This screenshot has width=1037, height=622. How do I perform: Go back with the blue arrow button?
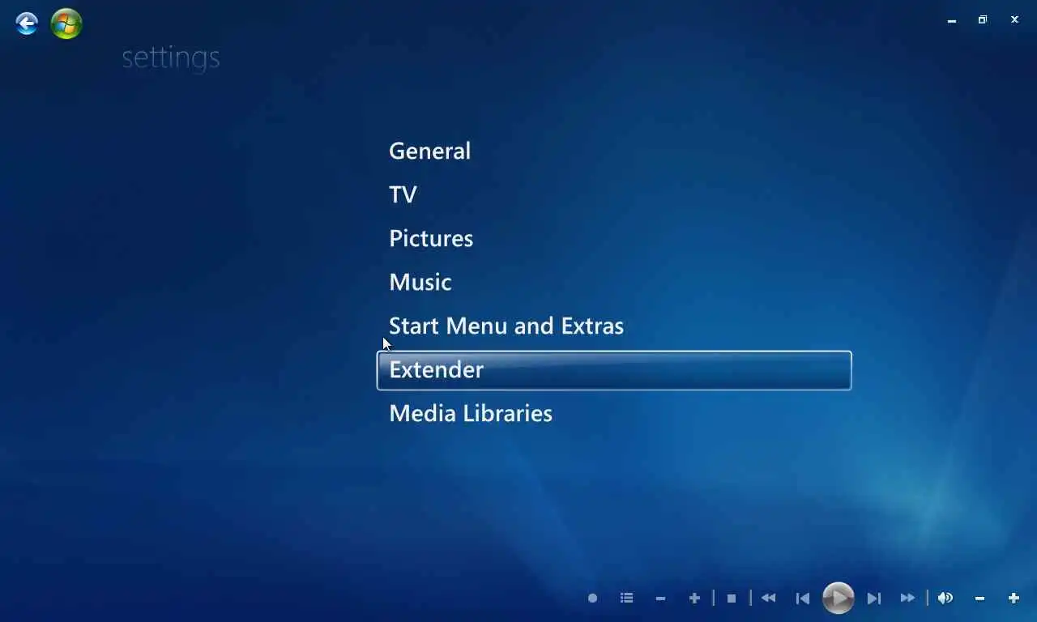click(x=27, y=23)
